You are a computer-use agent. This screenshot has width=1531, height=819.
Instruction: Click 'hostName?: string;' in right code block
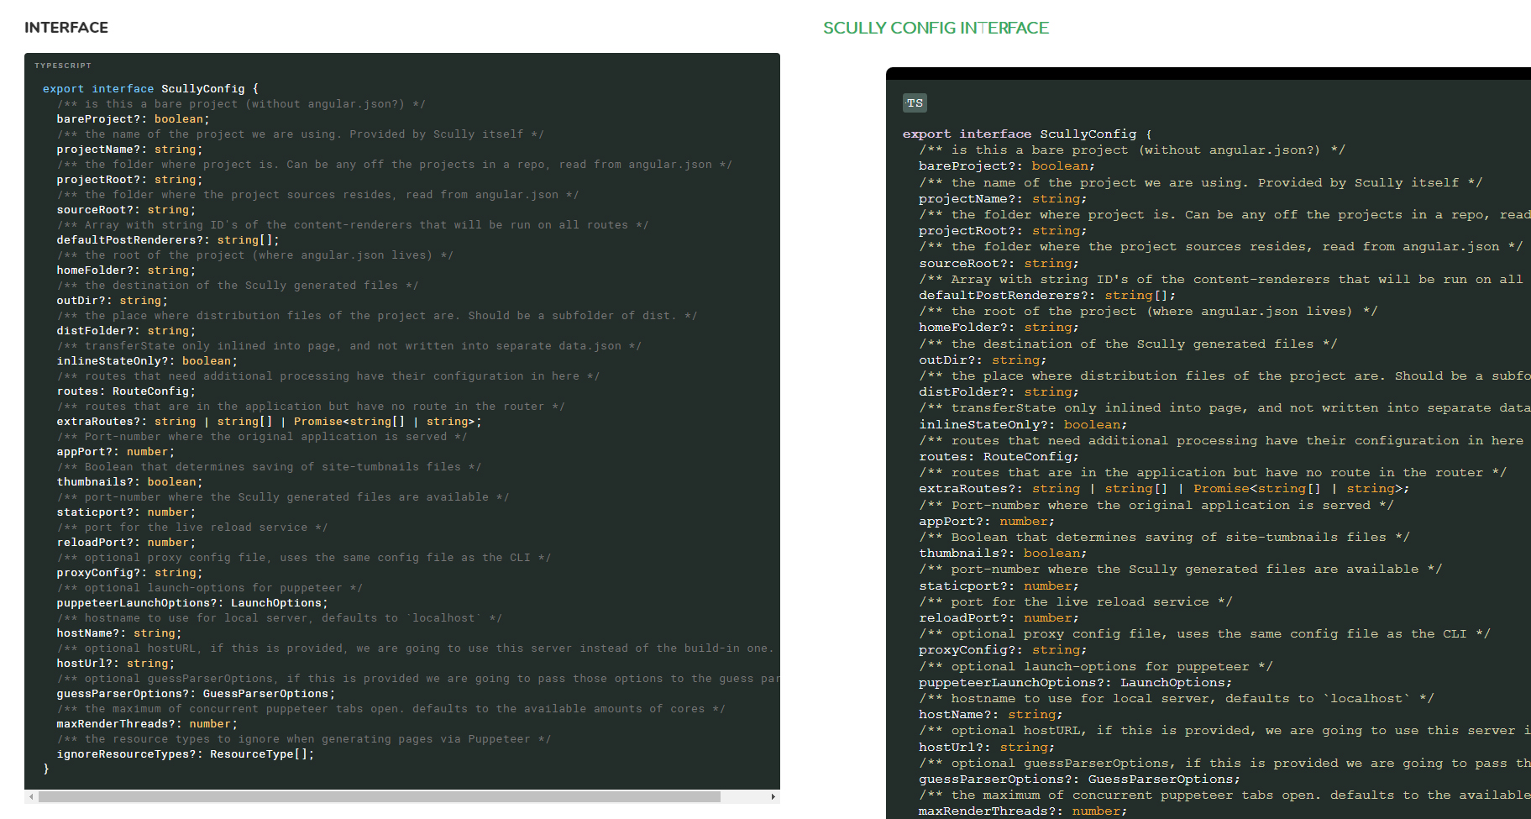coord(991,715)
